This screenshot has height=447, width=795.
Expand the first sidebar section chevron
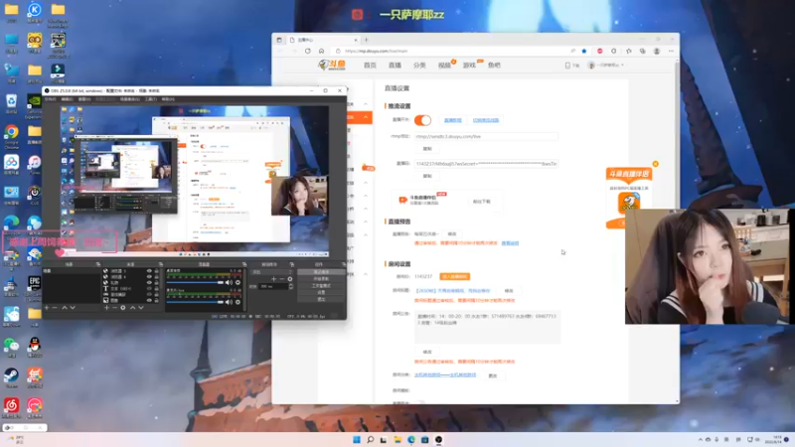[x=366, y=104]
